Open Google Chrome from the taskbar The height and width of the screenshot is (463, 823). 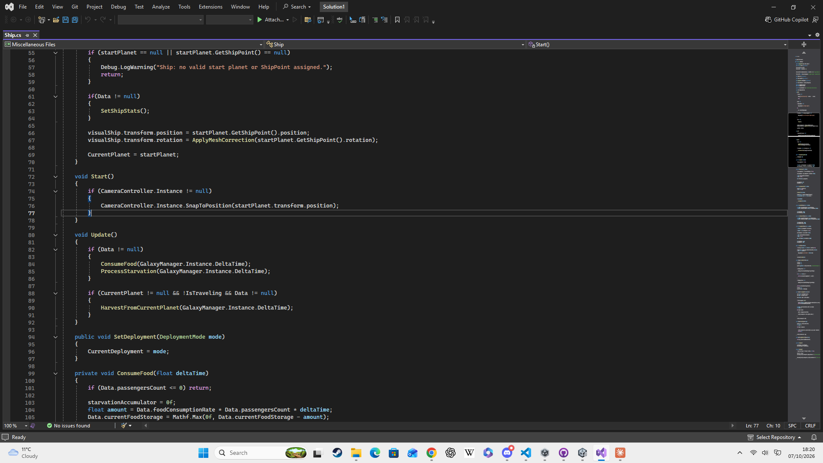click(x=432, y=453)
